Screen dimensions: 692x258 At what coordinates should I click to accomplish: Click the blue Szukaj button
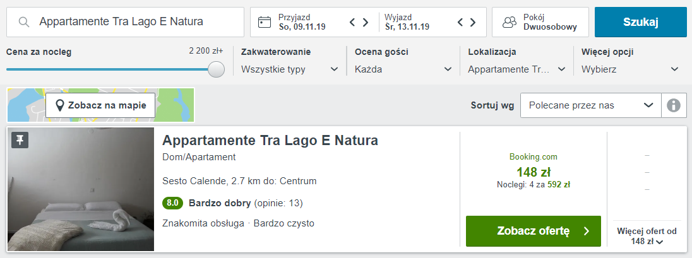click(641, 22)
